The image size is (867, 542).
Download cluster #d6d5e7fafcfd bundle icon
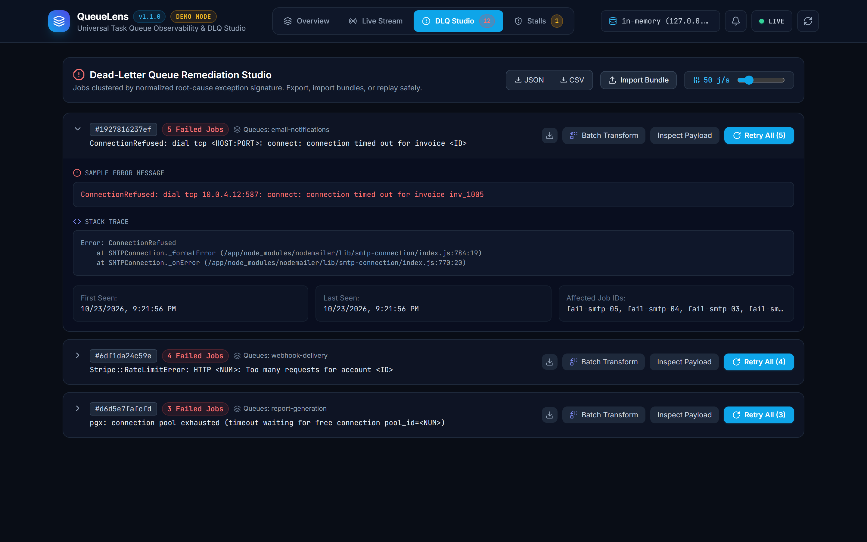point(550,415)
